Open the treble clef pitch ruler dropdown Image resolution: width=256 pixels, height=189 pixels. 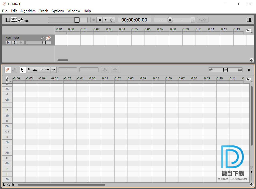pos(8,80)
